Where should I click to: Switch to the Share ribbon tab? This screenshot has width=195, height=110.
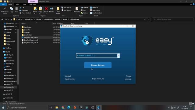[x=17, y=4]
